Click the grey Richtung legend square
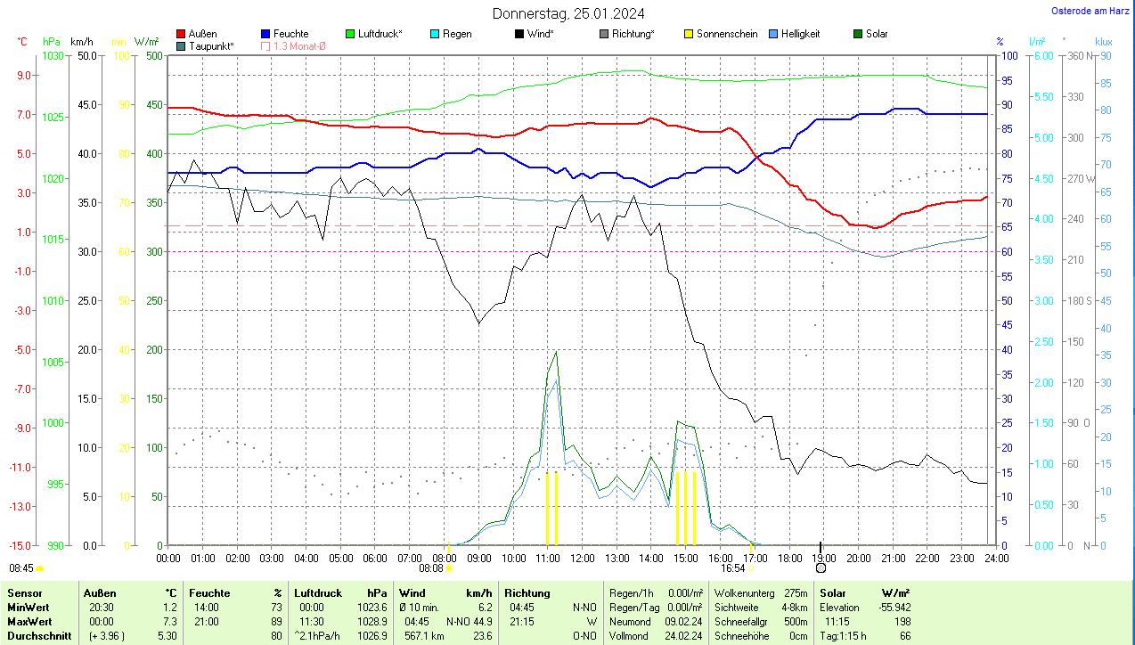 pos(604,34)
